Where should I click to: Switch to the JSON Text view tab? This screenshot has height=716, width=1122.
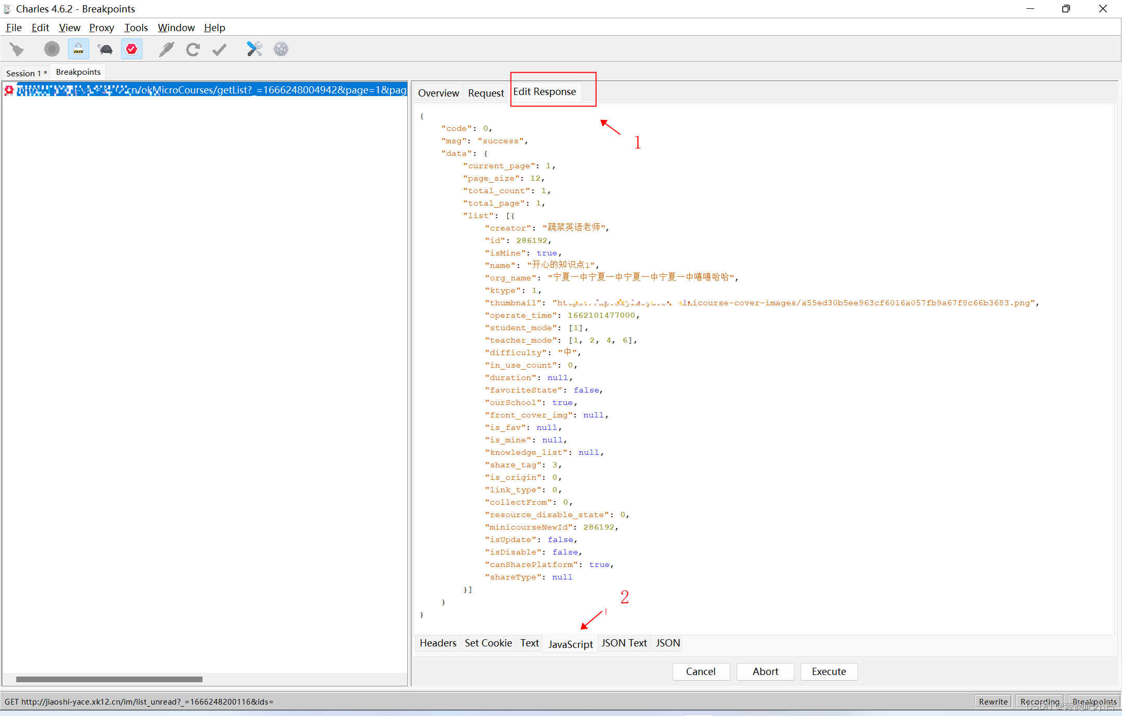tap(624, 643)
